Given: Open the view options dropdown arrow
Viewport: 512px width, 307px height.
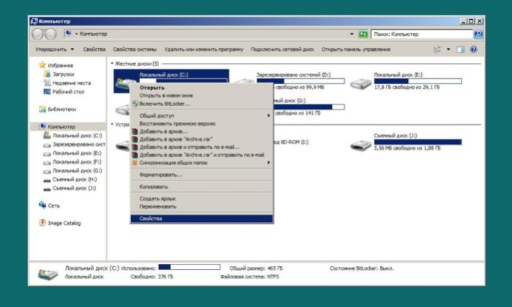Looking at the screenshot, I should pos(448,50).
